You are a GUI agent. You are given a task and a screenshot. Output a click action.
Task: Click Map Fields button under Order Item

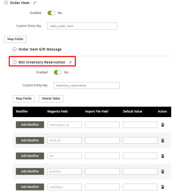coord(15,39)
